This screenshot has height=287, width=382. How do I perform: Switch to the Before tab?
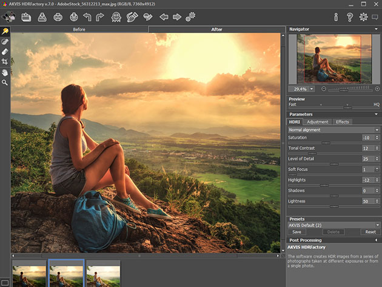79,29
